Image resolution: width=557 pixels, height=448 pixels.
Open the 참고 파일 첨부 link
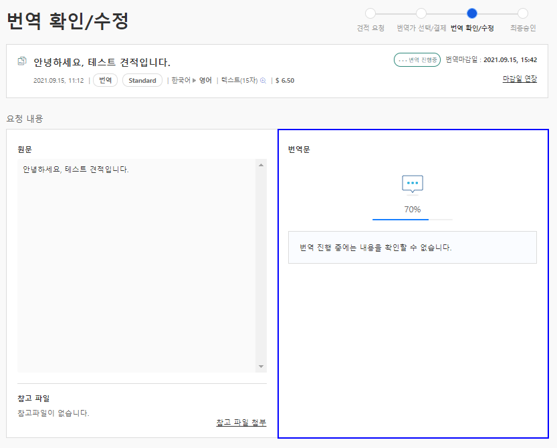241,423
